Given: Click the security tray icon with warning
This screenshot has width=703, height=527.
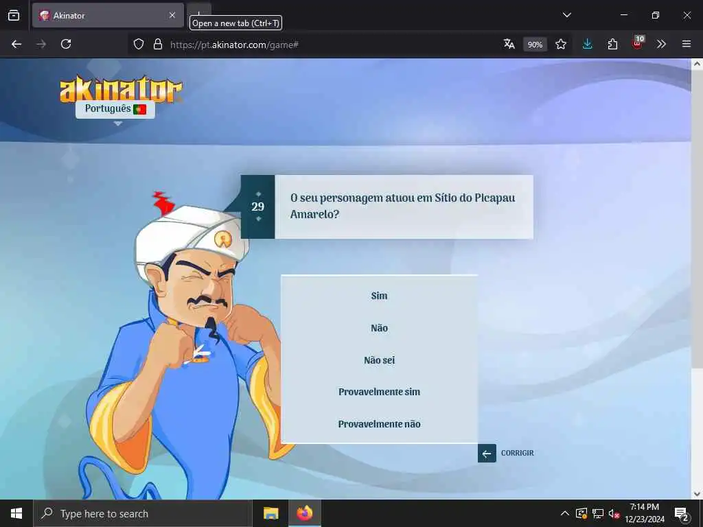Looking at the screenshot, I should (581, 513).
